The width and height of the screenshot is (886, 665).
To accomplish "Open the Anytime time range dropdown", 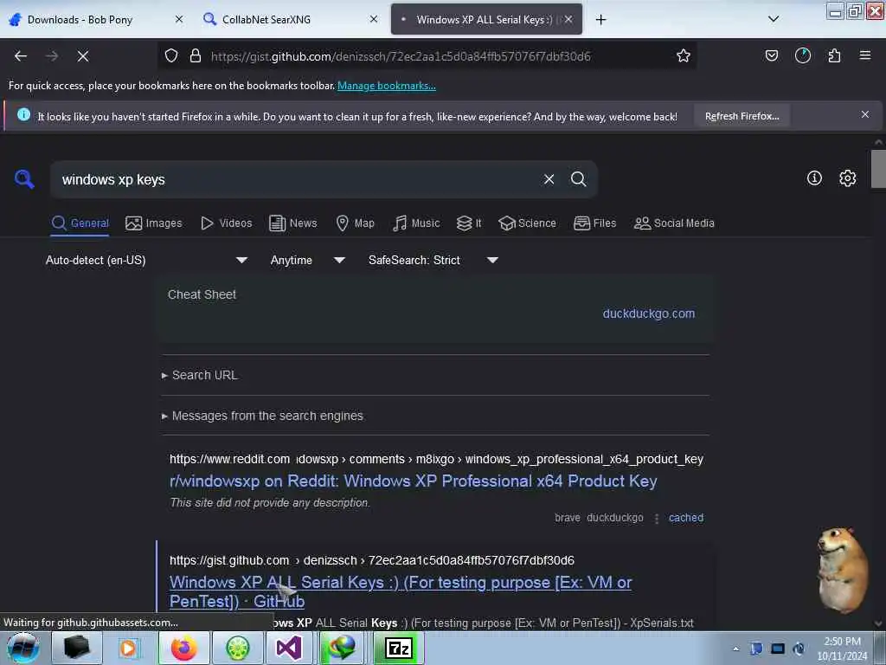I will (307, 260).
